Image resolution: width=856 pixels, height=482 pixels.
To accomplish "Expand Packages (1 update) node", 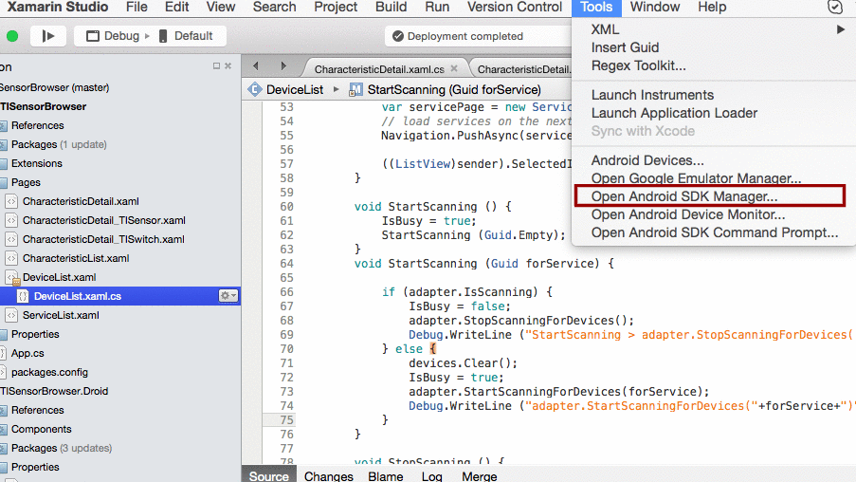I will (59, 144).
